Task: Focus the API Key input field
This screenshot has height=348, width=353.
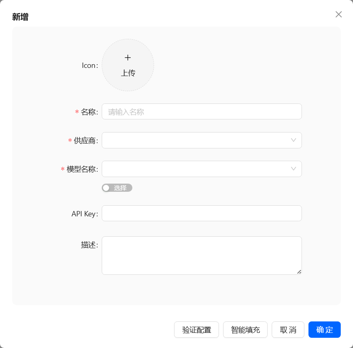Action: click(201, 213)
